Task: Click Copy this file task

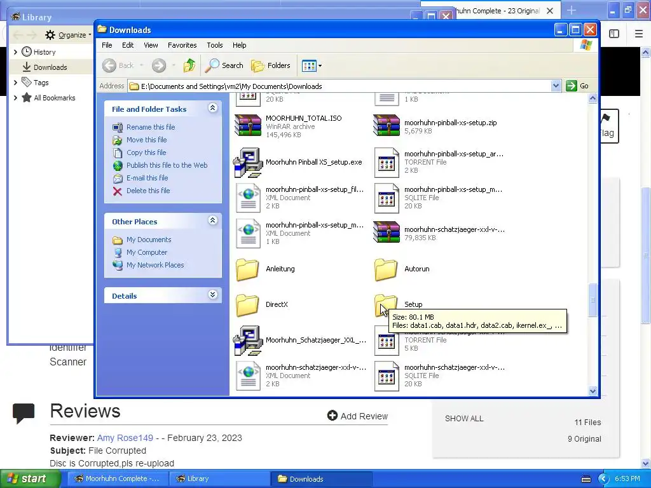Action: click(x=146, y=152)
